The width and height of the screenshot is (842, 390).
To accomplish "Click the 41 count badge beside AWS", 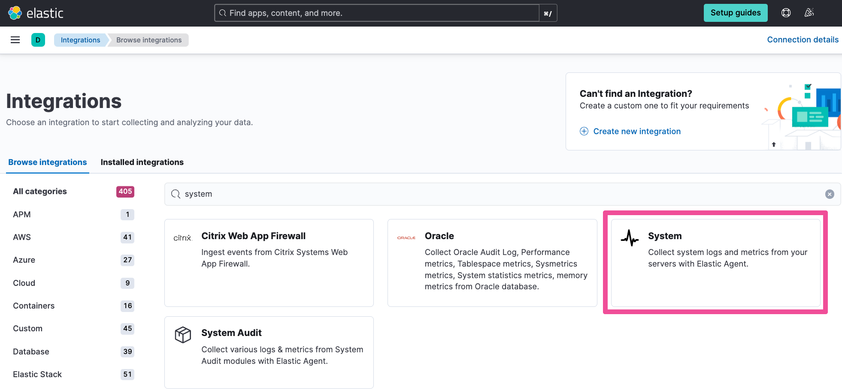I will click(127, 237).
